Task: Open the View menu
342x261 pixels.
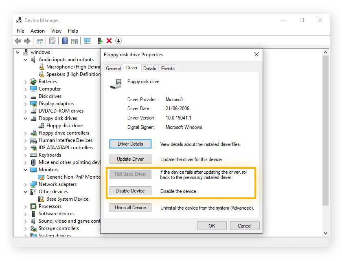Action: tap(56, 31)
